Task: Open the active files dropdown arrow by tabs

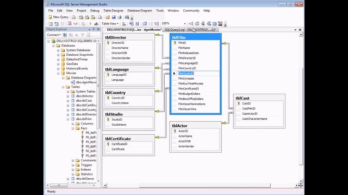Action: pyautogui.click(x=295, y=30)
